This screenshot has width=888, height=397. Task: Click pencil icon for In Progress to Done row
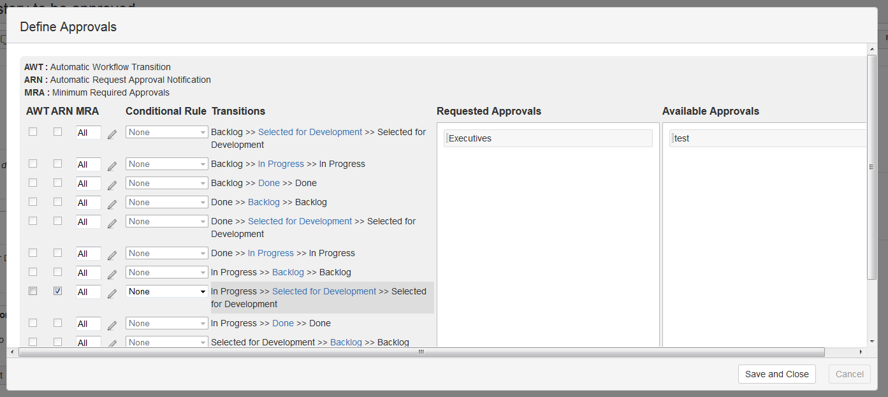tap(112, 325)
